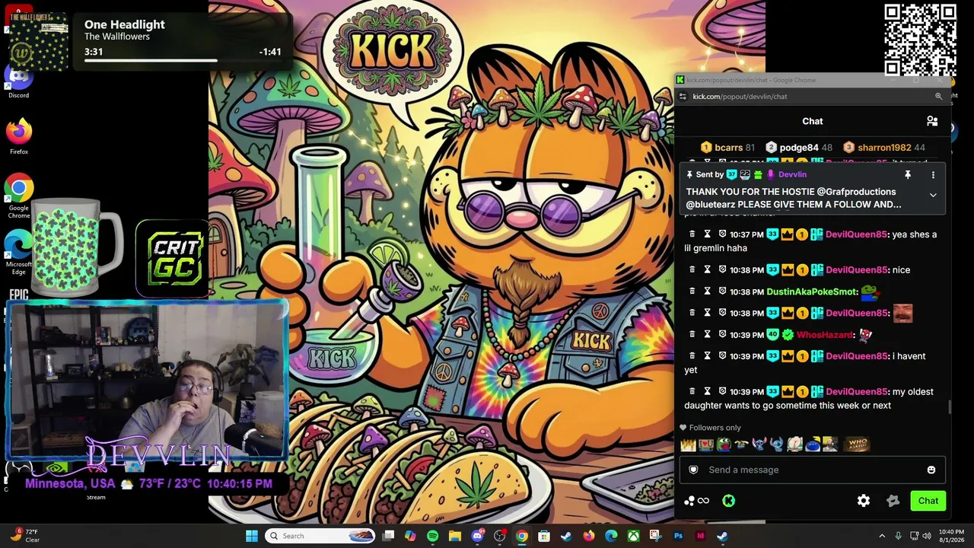Delete DevilQueen85's 'nice' message with trash icon
Viewport: 974px width, 548px height.
pos(692,269)
